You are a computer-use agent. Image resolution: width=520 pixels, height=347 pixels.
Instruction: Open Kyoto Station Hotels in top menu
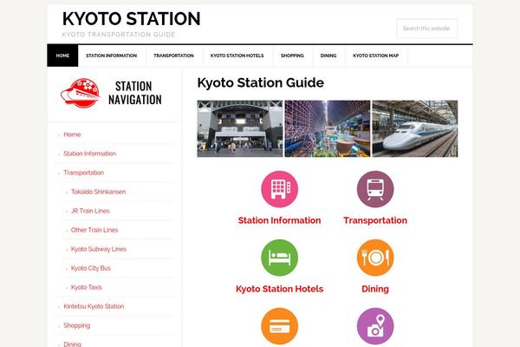(237, 56)
